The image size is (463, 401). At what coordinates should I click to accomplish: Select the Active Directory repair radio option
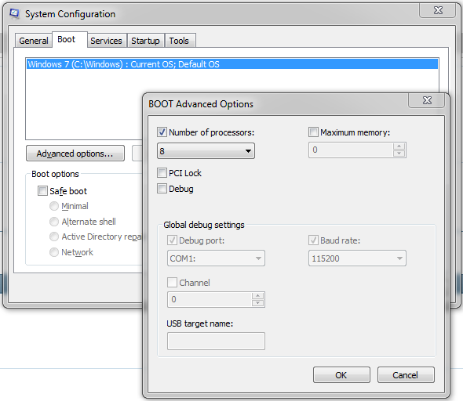click(x=54, y=237)
